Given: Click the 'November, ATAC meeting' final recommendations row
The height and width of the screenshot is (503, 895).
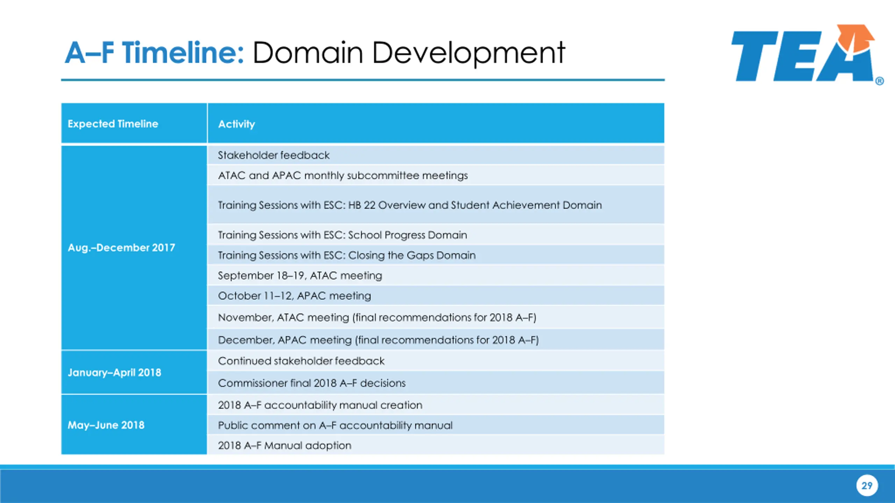Looking at the screenshot, I should (436, 317).
